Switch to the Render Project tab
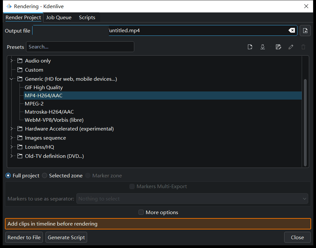Image resolution: width=316 pixels, height=248 pixels. [x=23, y=18]
